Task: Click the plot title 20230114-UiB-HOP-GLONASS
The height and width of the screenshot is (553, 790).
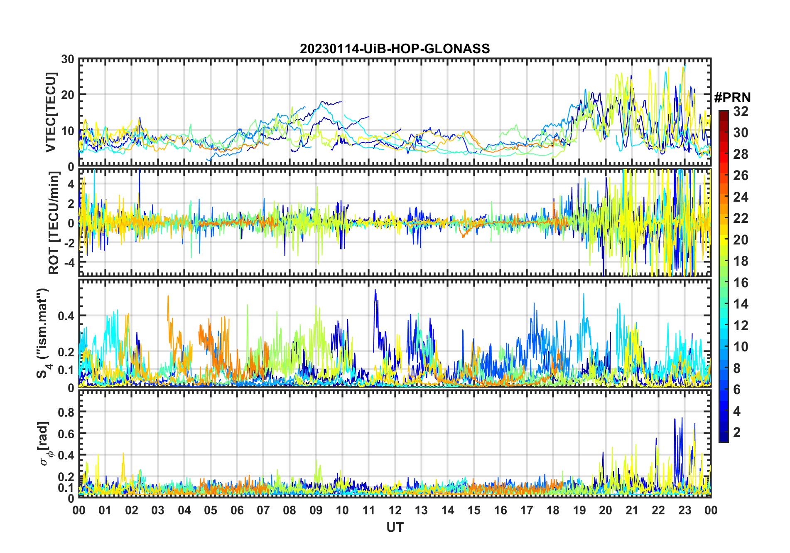Action: click(395, 49)
